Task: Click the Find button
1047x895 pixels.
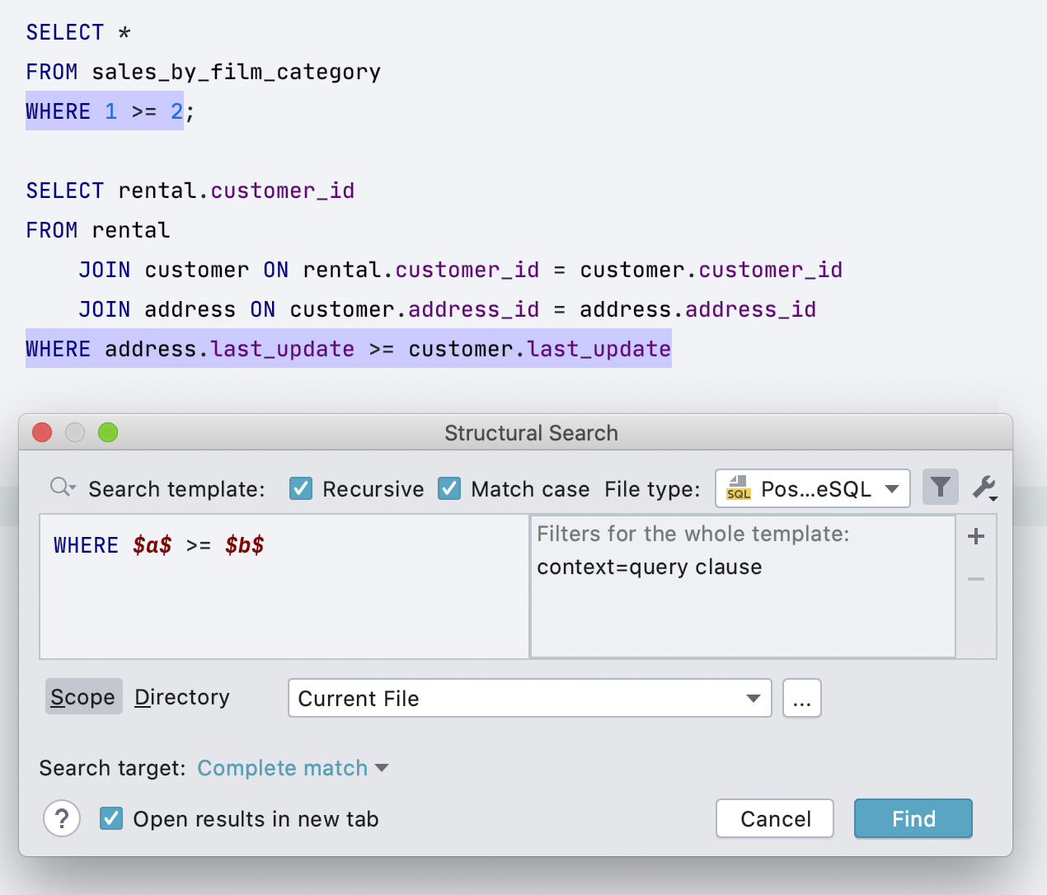Action: pyautogui.click(x=913, y=818)
